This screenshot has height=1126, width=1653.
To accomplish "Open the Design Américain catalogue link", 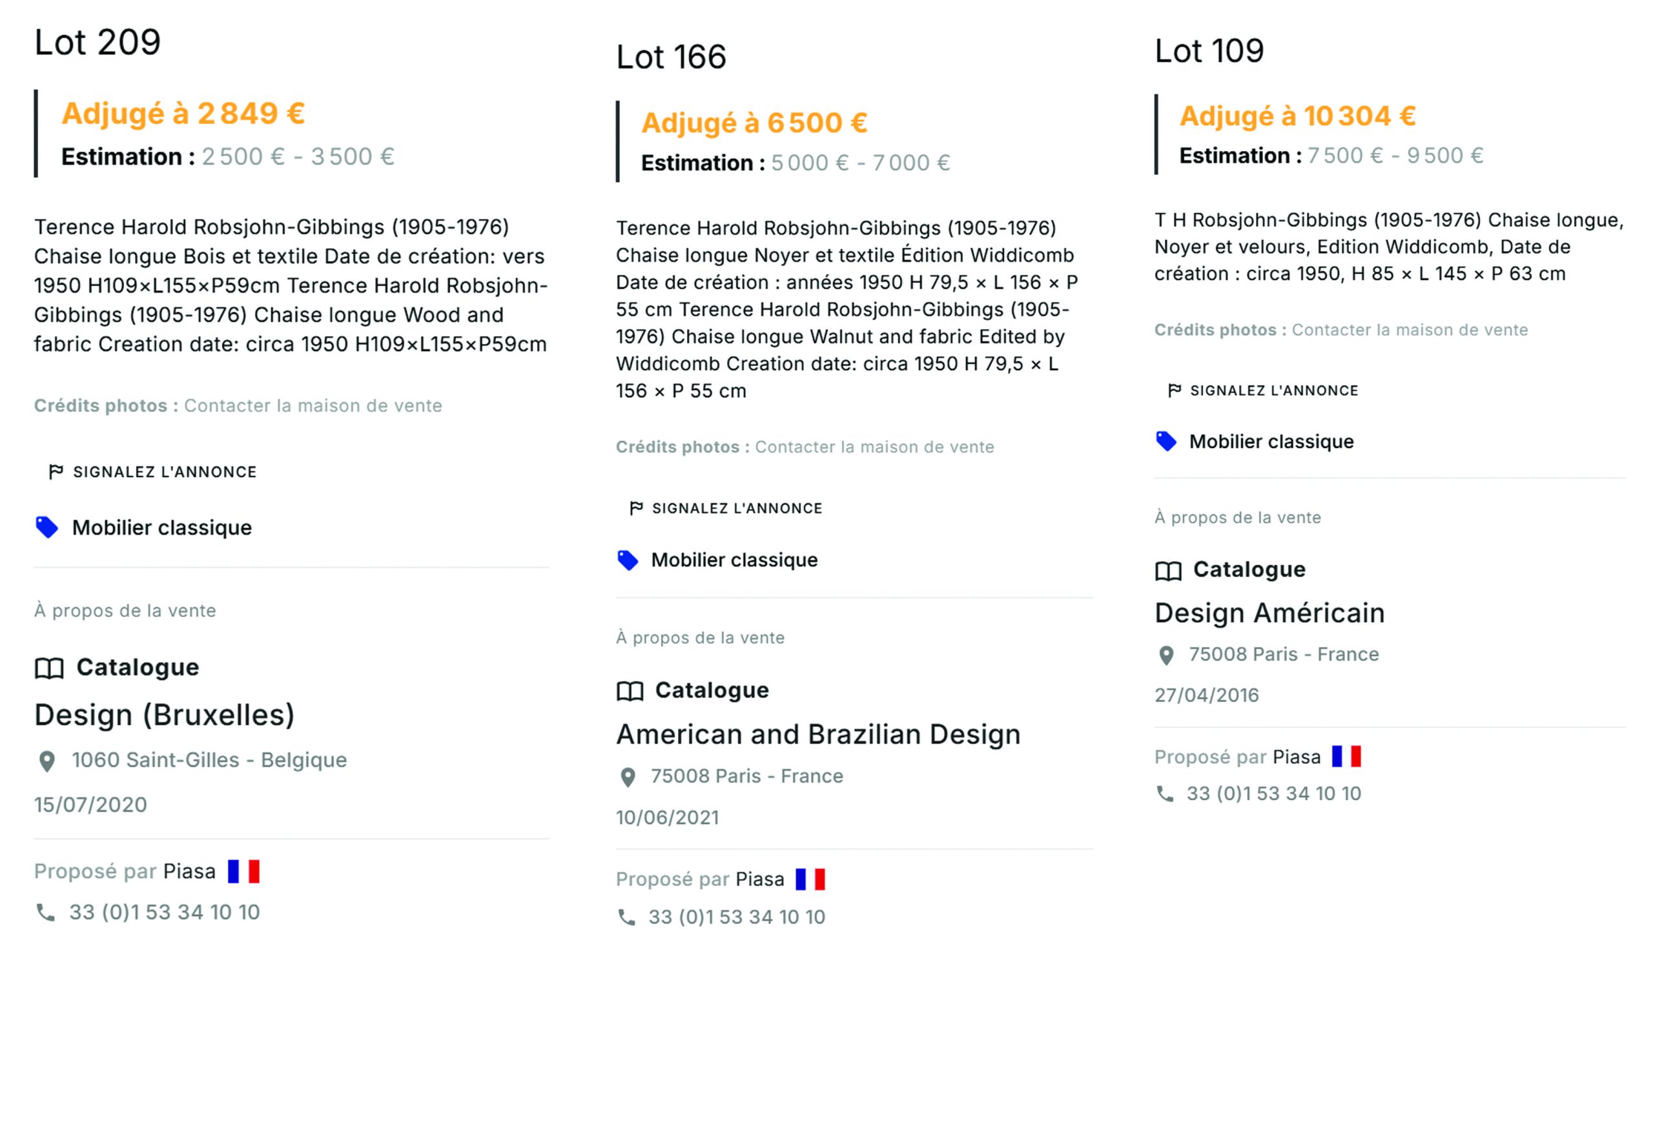I will click(x=1269, y=613).
